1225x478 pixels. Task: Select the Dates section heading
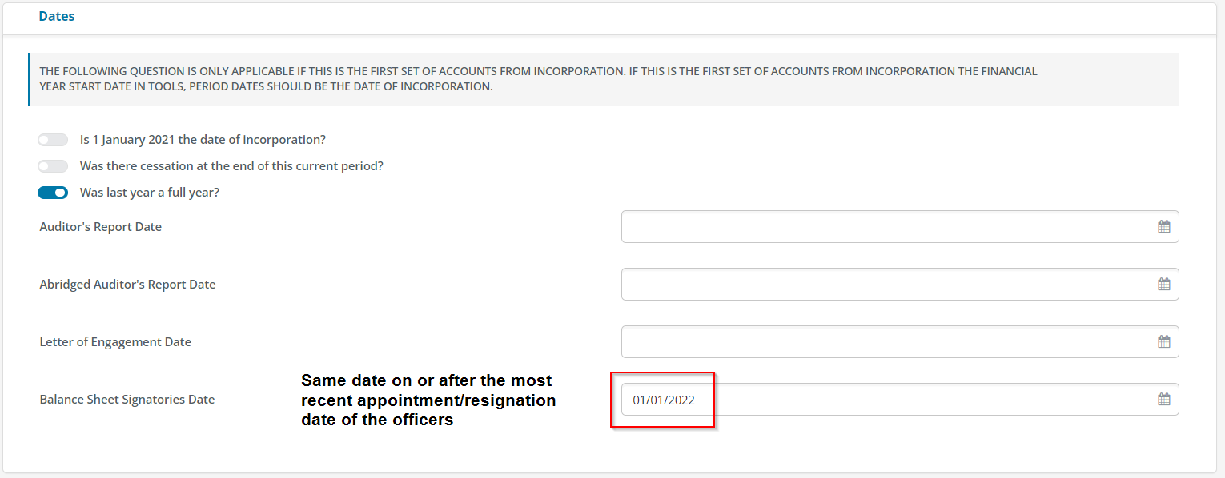coord(57,16)
